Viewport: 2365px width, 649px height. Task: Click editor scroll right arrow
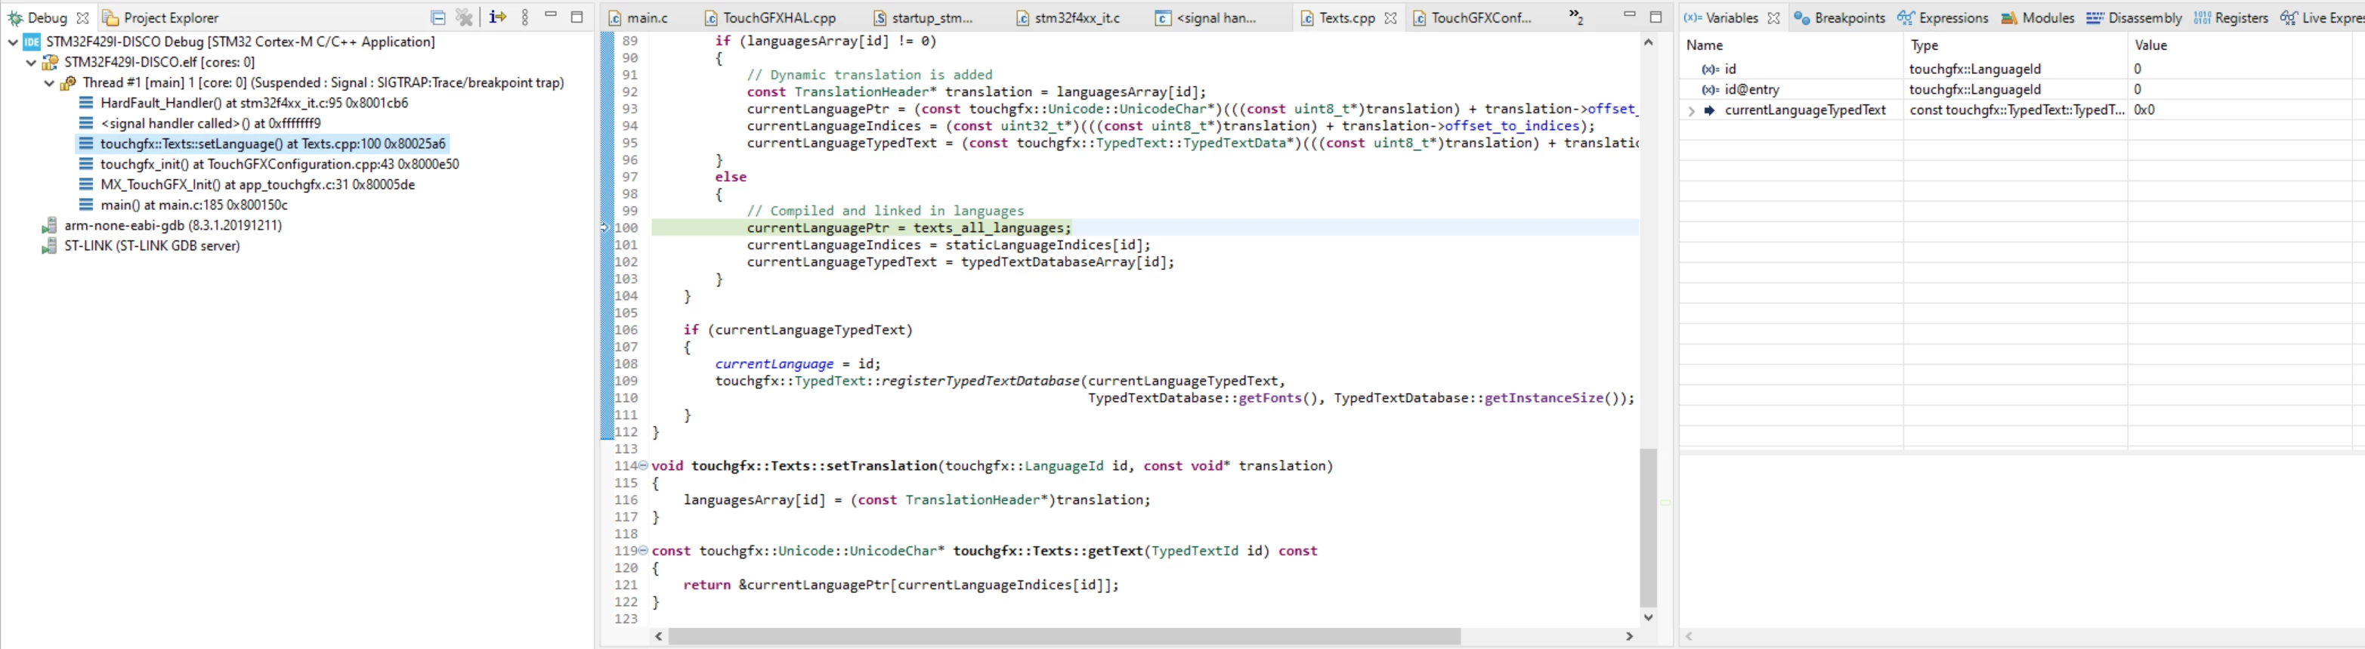pyautogui.click(x=1630, y=636)
